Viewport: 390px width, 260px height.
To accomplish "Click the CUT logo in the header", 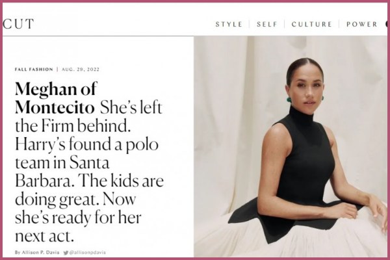I will tap(18, 24).
